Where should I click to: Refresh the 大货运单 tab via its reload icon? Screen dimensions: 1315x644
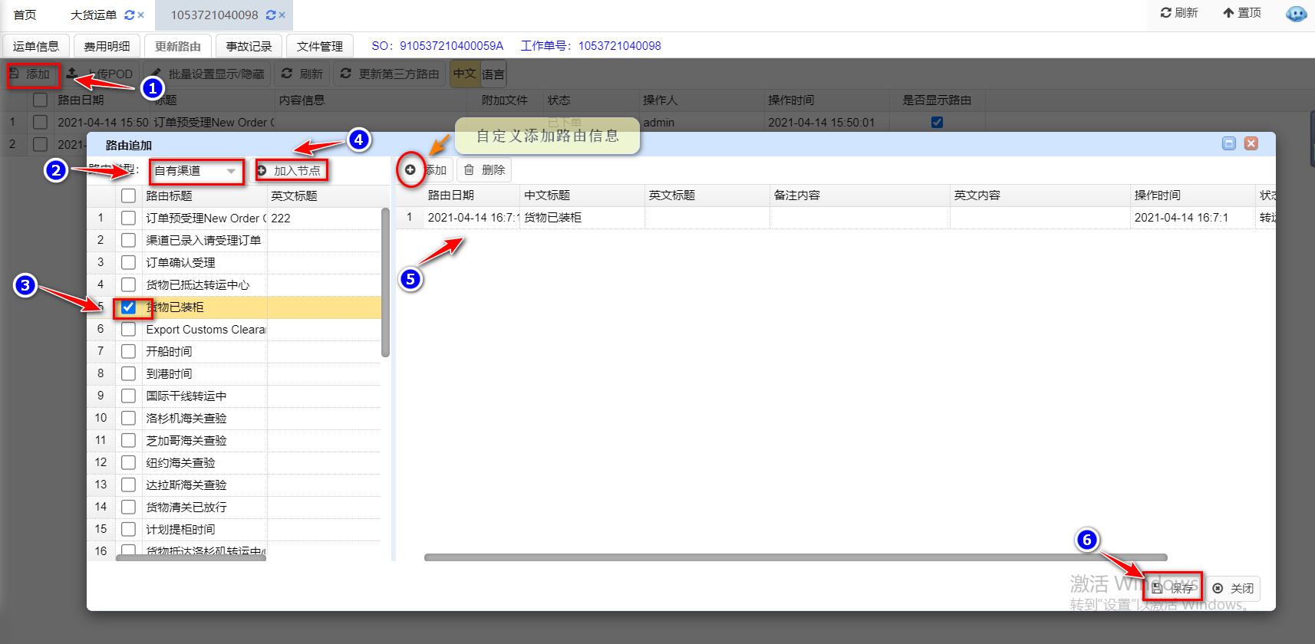(x=130, y=15)
